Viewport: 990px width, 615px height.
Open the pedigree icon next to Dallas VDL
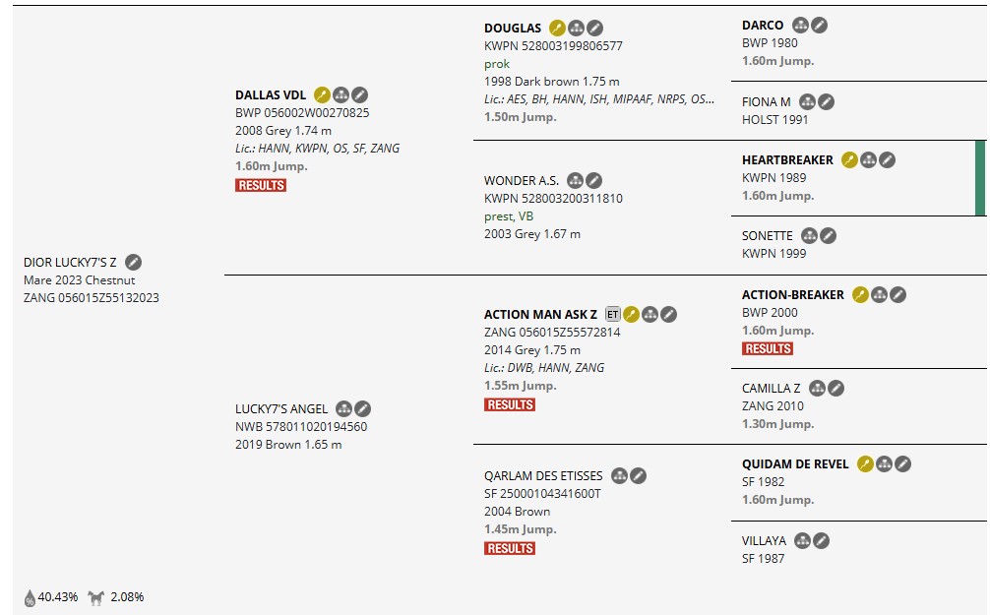tap(340, 95)
